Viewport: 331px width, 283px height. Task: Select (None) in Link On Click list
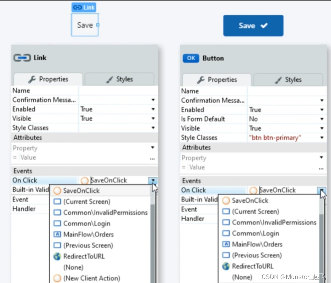[100, 267]
